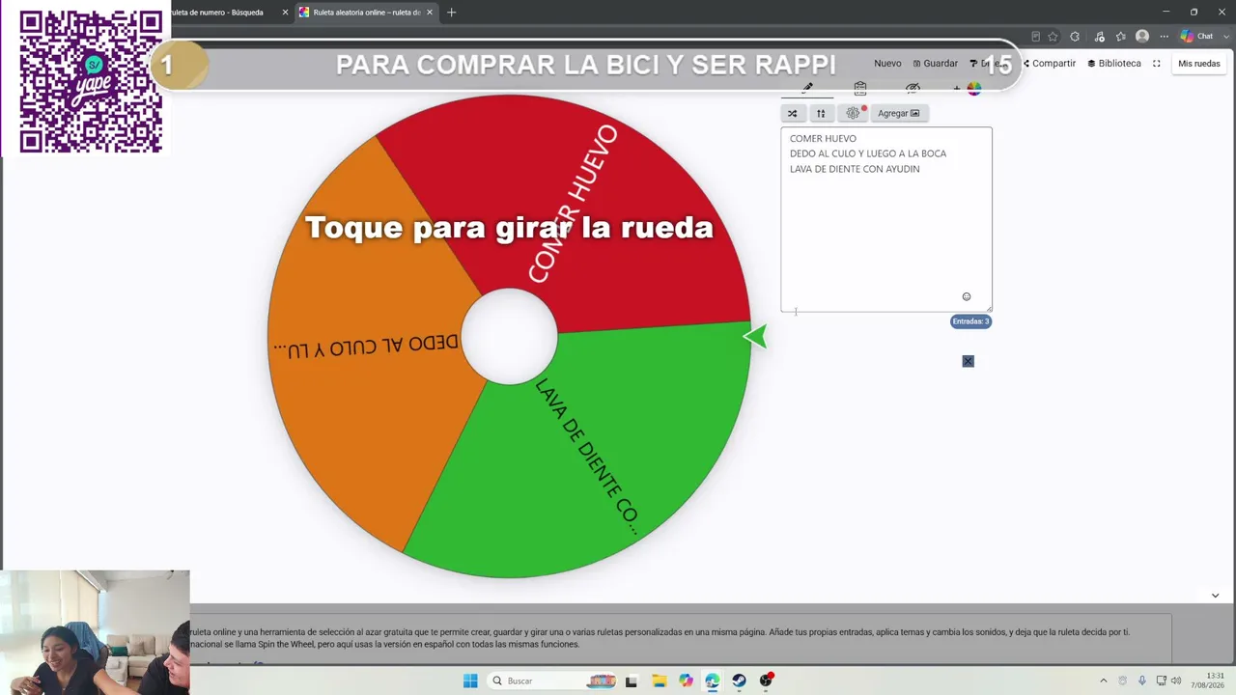
Task: Click the emoji picker in entries box
Action: (x=967, y=296)
